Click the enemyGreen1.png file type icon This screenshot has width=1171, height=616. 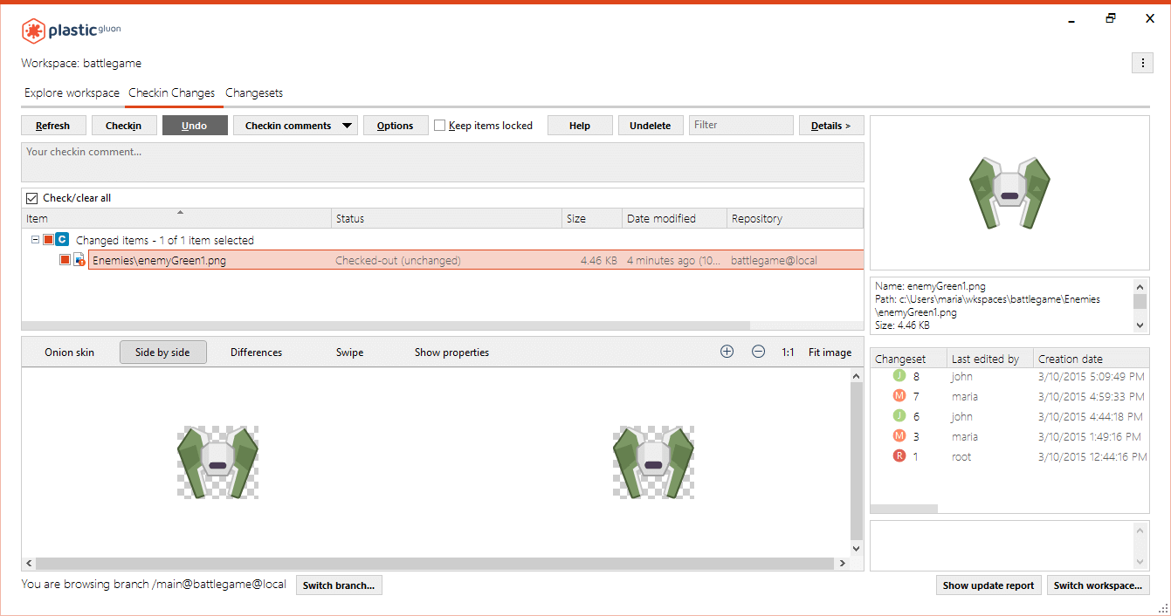pos(79,260)
